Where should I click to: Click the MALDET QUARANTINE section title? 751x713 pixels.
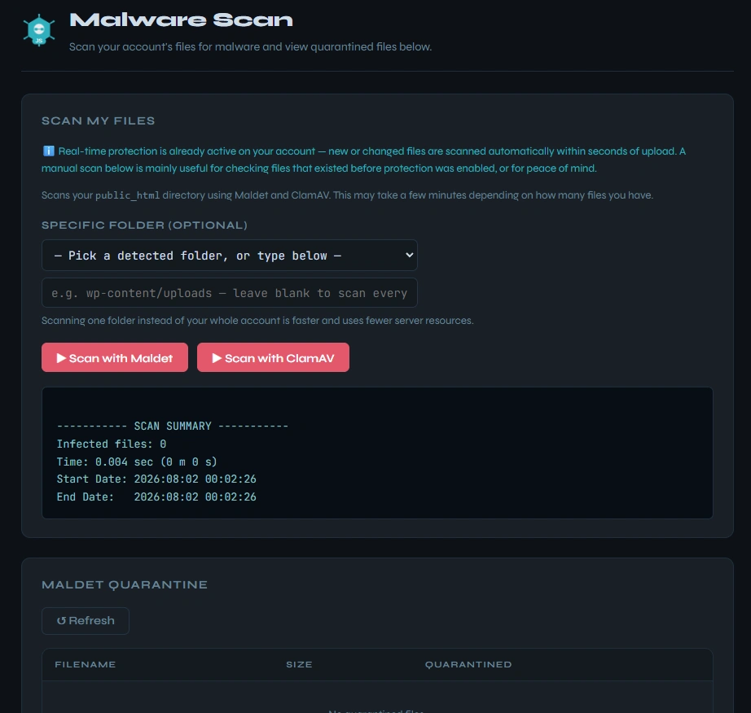pos(125,584)
